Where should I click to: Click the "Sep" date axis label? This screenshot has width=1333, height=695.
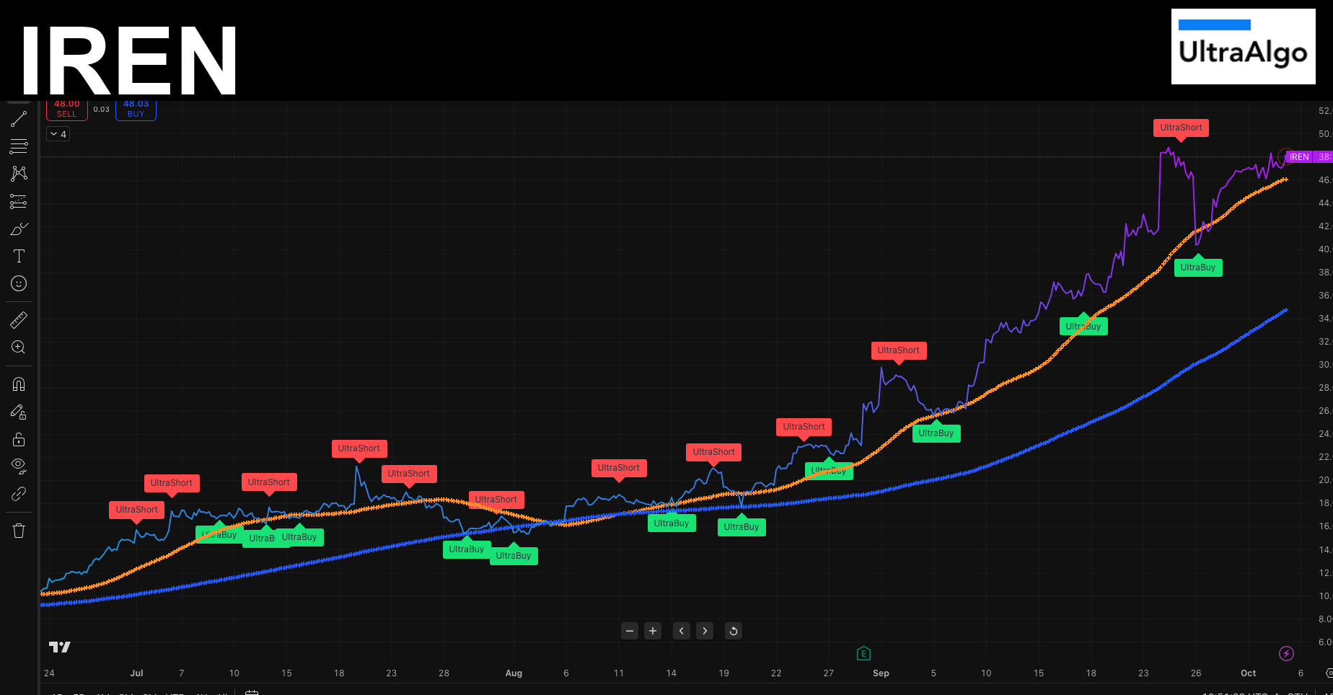click(x=881, y=673)
